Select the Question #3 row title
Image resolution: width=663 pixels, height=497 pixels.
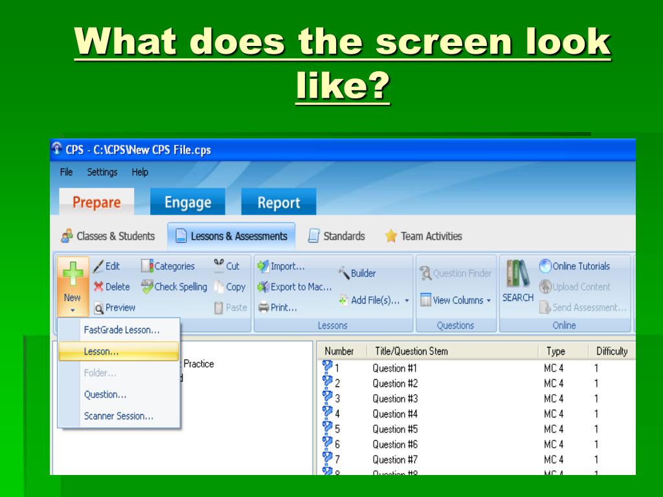point(395,399)
